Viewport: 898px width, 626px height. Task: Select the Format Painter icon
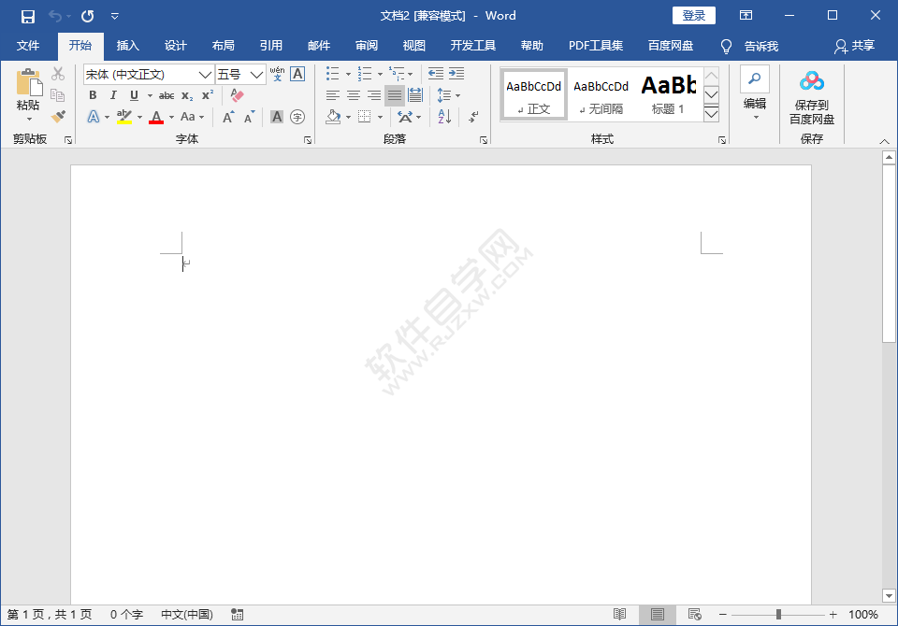(x=56, y=115)
